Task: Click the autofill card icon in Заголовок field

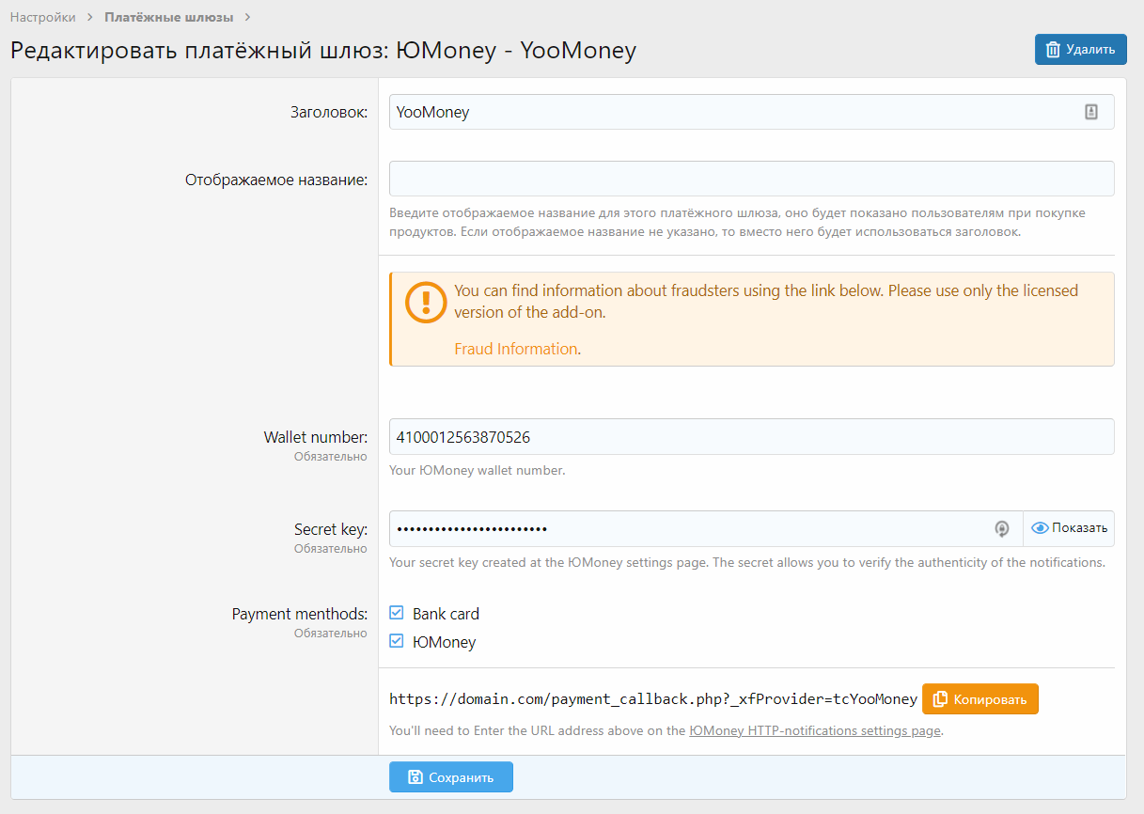Action: (x=1090, y=112)
